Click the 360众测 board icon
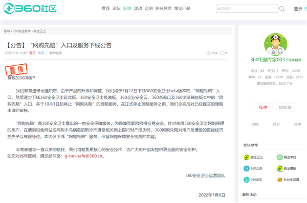This screenshot has width=307, height=203. 246,168
